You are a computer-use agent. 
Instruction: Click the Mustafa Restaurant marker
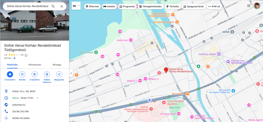click(x=177, y=22)
